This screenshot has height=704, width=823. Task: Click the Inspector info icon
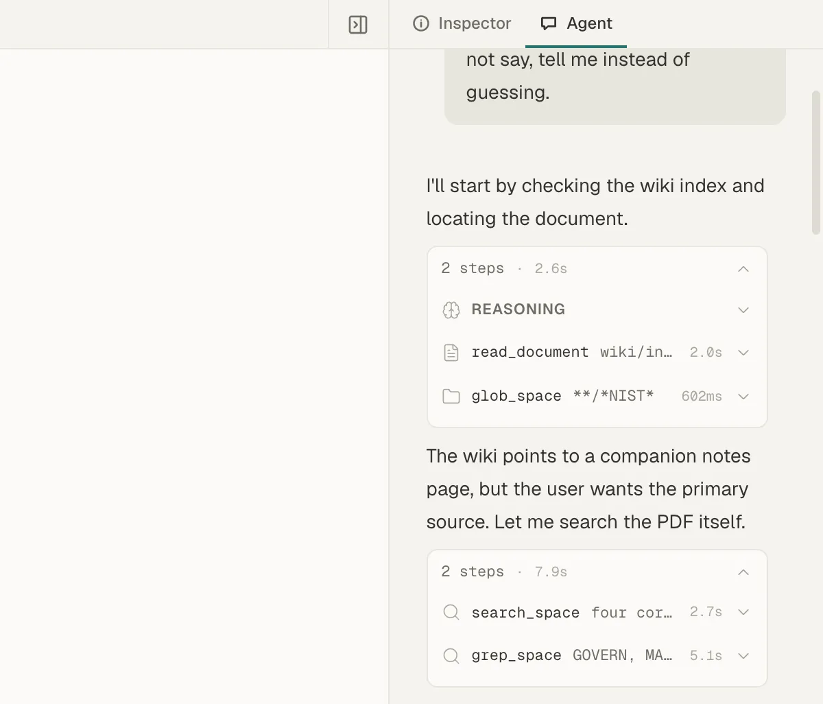coord(421,23)
